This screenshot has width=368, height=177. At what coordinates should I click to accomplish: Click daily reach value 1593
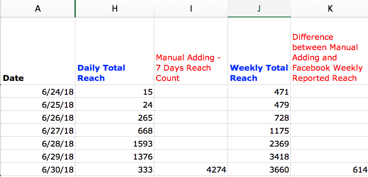(x=114, y=143)
